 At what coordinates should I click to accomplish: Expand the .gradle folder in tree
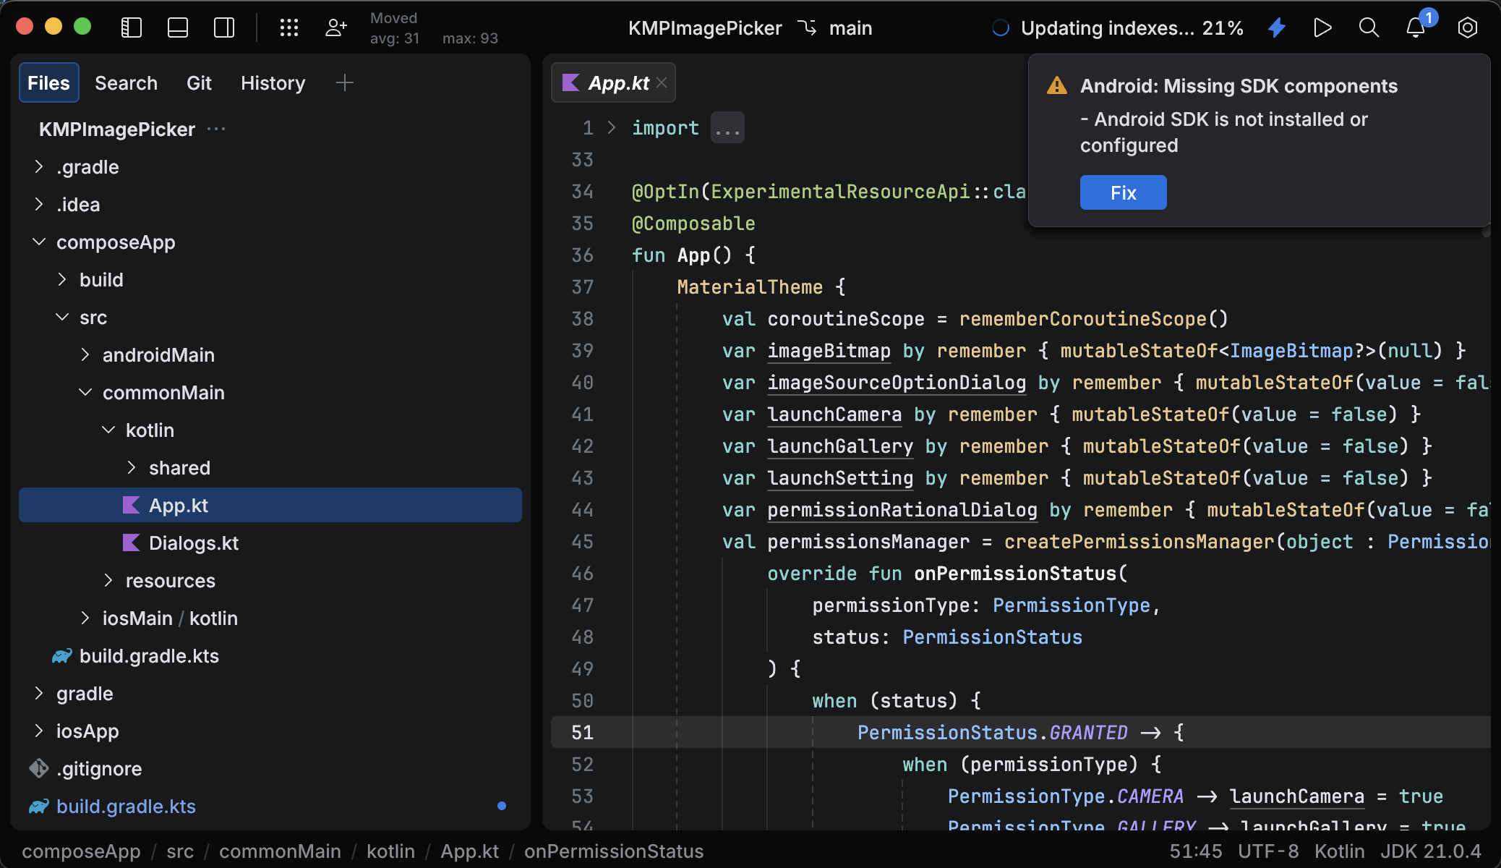(38, 166)
